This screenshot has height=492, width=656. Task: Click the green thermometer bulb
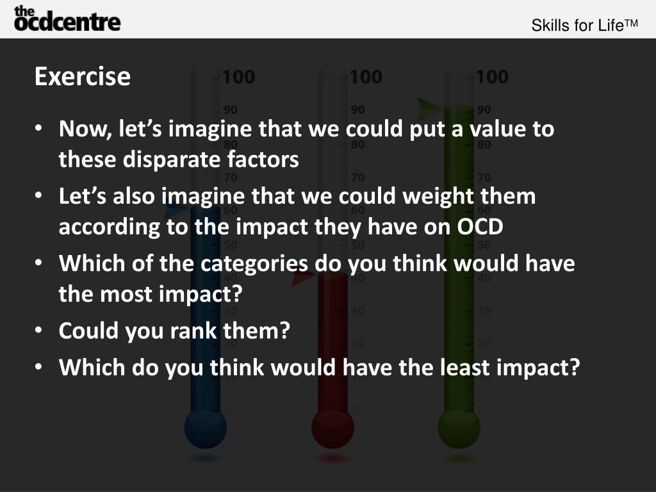coord(459,429)
